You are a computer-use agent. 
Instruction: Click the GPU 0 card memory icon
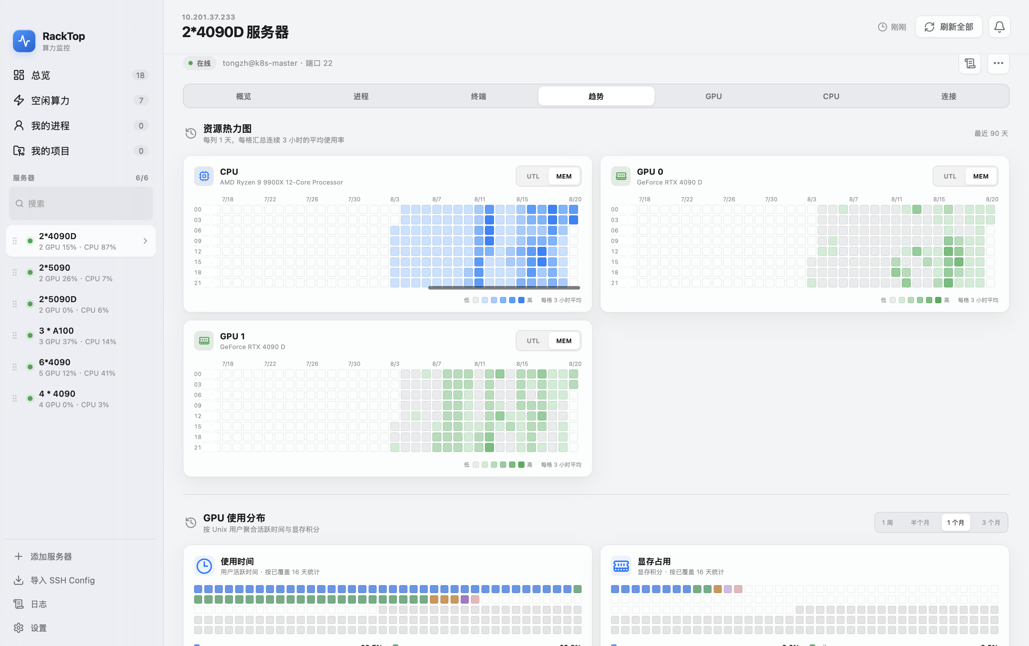621,176
